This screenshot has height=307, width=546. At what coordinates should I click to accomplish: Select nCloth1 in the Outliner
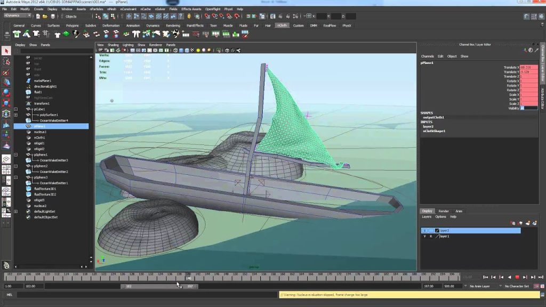pos(39,138)
